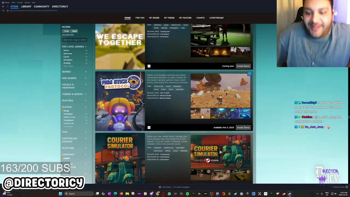Go to the Charts store page
This screenshot has width=350, height=197.
tap(200, 18)
